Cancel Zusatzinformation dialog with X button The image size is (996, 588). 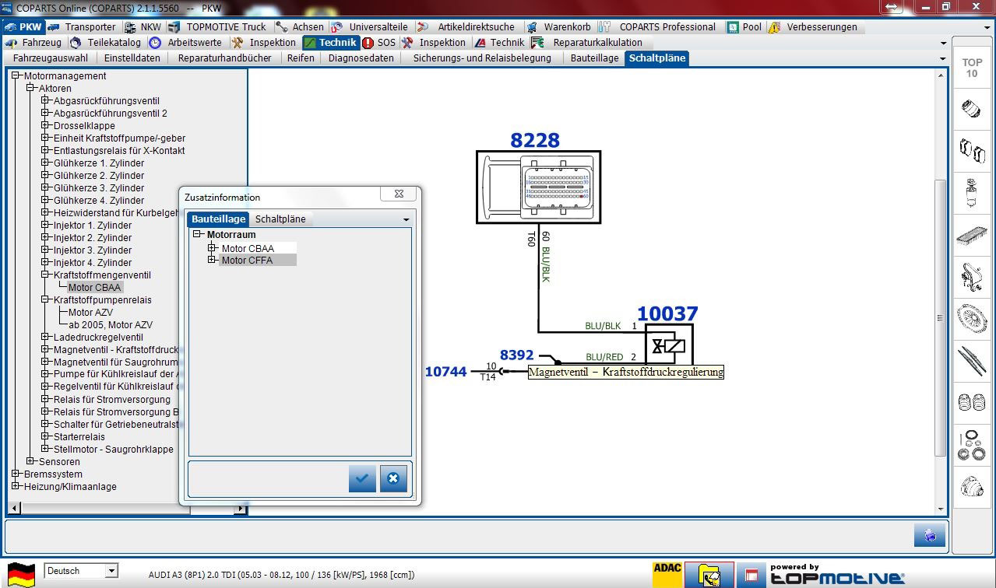[393, 478]
